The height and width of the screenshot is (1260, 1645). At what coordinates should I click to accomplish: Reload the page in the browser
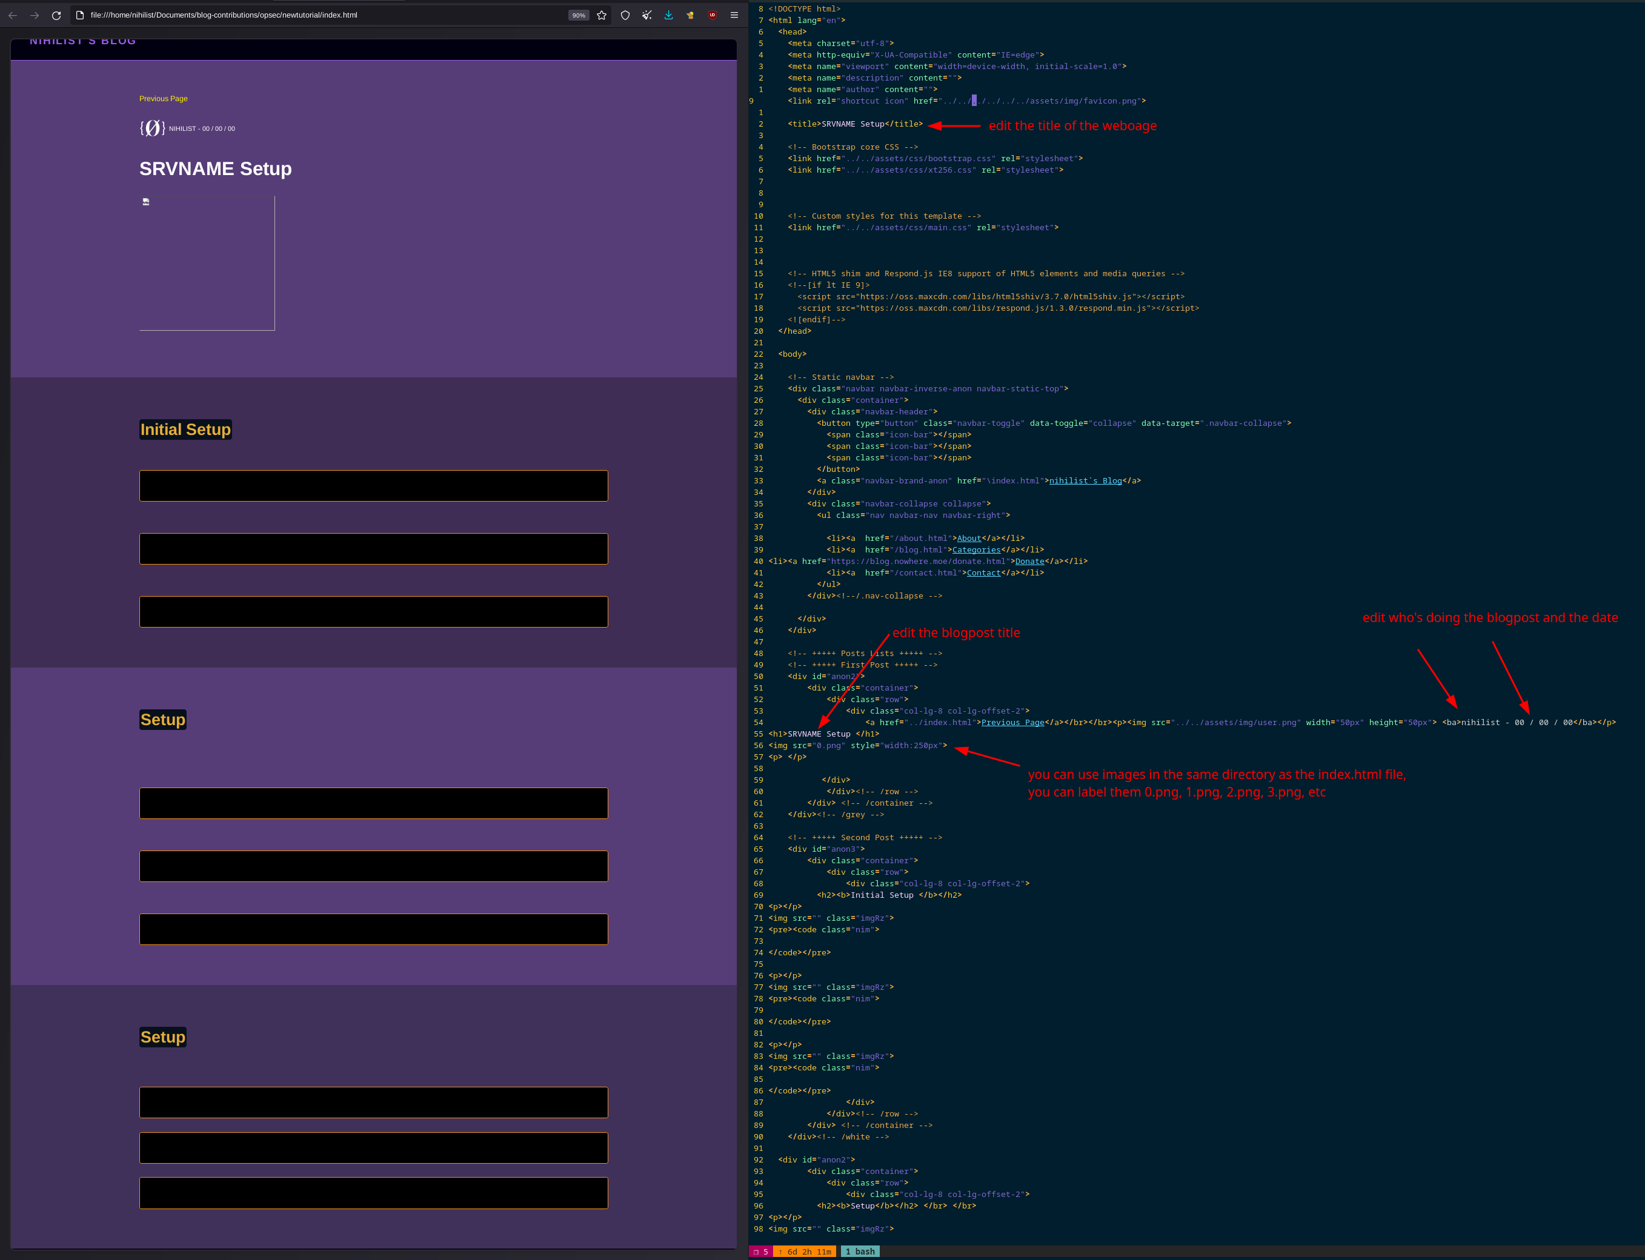click(x=56, y=15)
